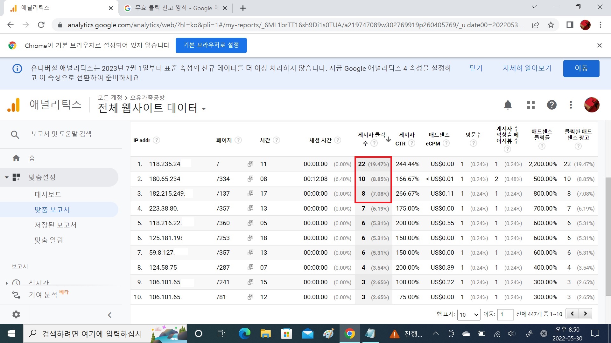Open Microsoft Edge from the taskbar
The image size is (611, 343).
tap(245, 333)
